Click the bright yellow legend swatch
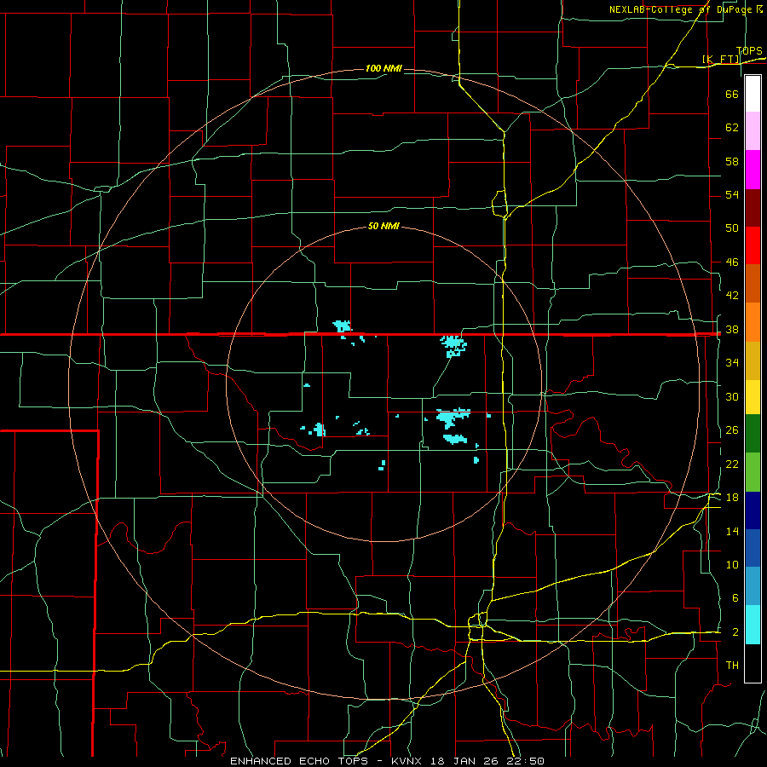Image resolution: width=767 pixels, height=767 pixels. (x=753, y=396)
